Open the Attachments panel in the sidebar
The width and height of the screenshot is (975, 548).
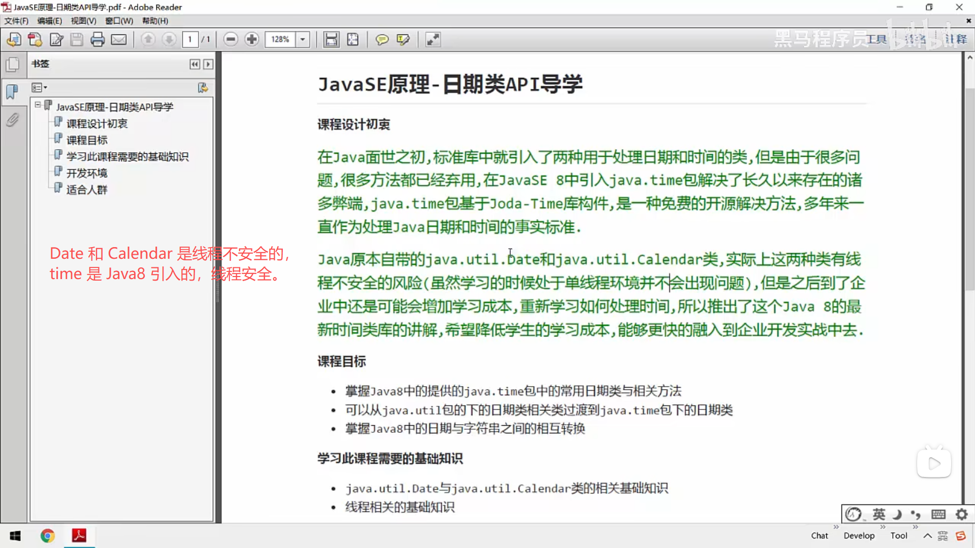pos(13,120)
